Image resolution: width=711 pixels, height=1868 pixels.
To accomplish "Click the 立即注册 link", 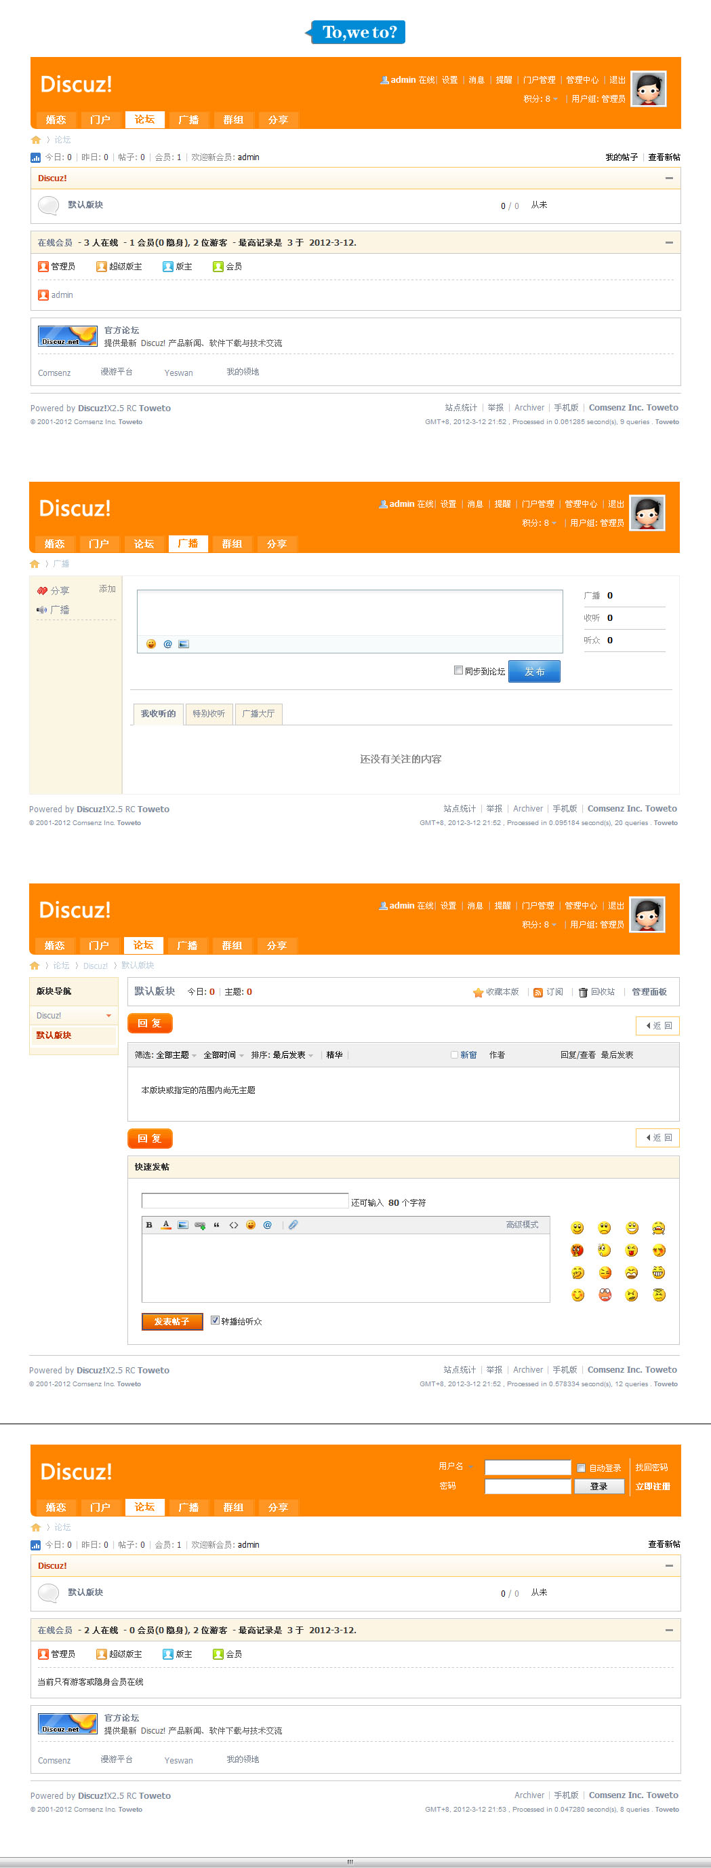I will 652,1487.
